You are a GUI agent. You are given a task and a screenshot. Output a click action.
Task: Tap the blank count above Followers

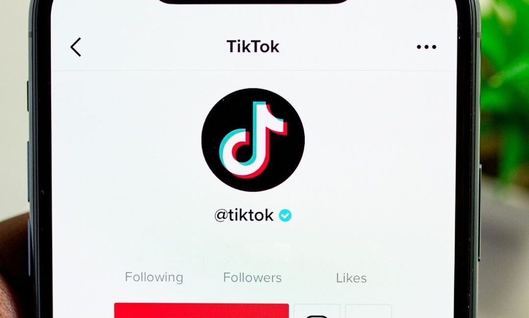click(252, 259)
